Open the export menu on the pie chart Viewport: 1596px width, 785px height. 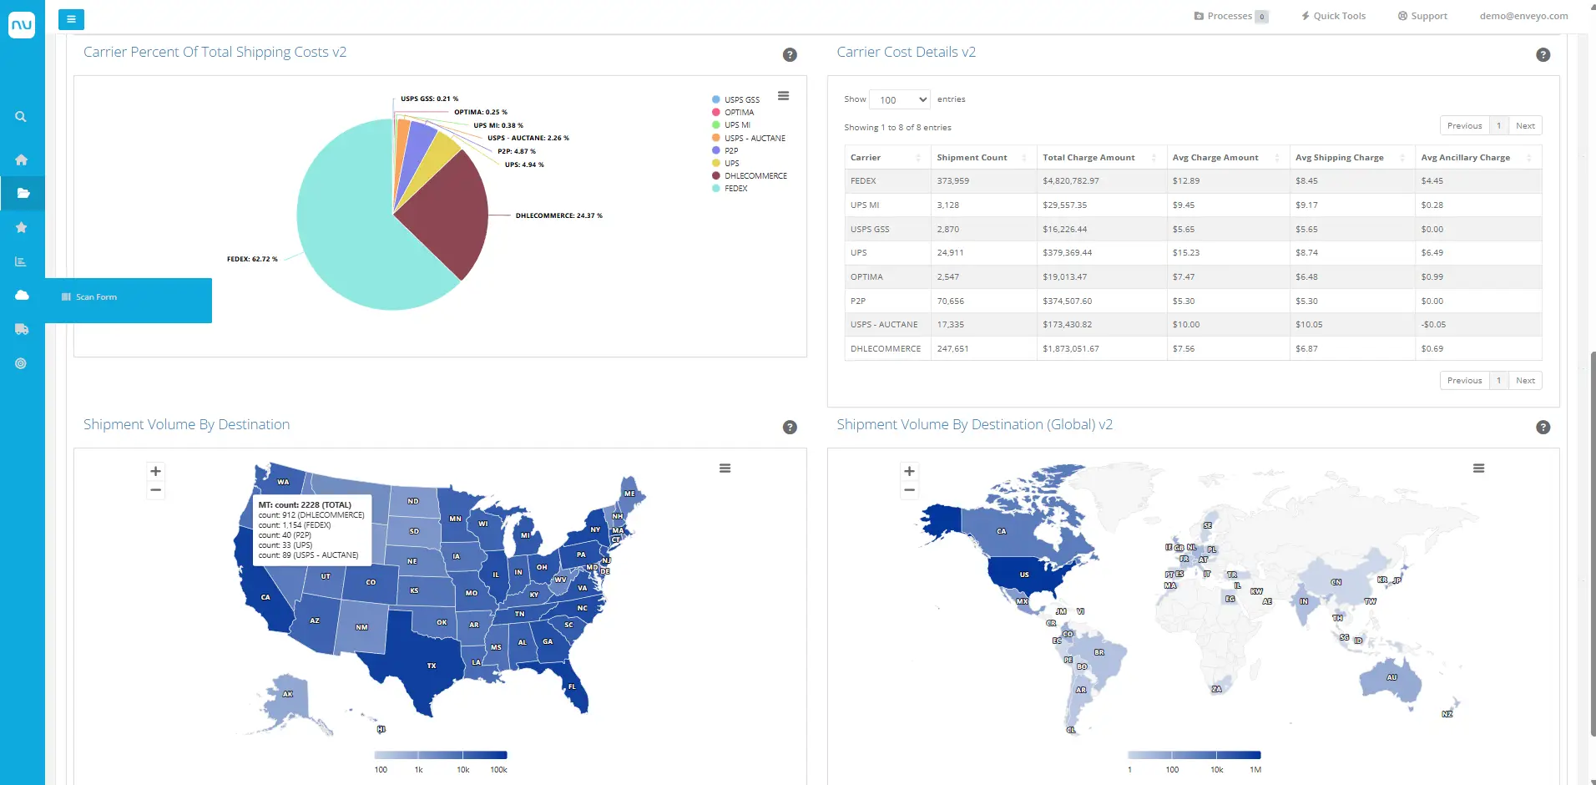point(783,96)
